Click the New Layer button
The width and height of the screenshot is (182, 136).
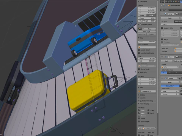(x=147, y=32)
